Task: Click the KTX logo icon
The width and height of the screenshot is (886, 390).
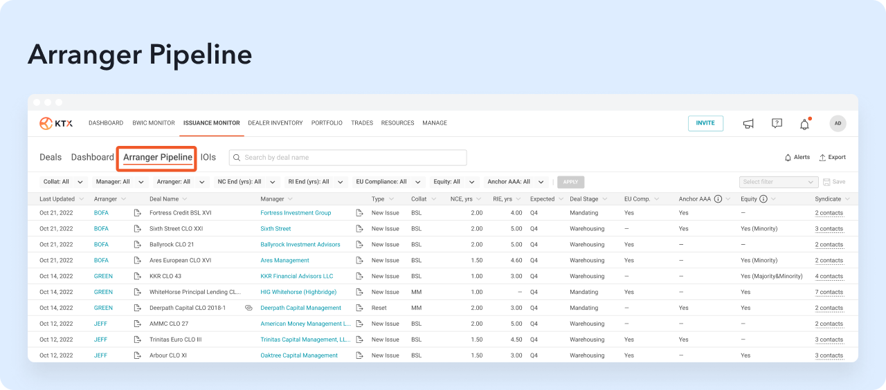Action: tap(46, 123)
